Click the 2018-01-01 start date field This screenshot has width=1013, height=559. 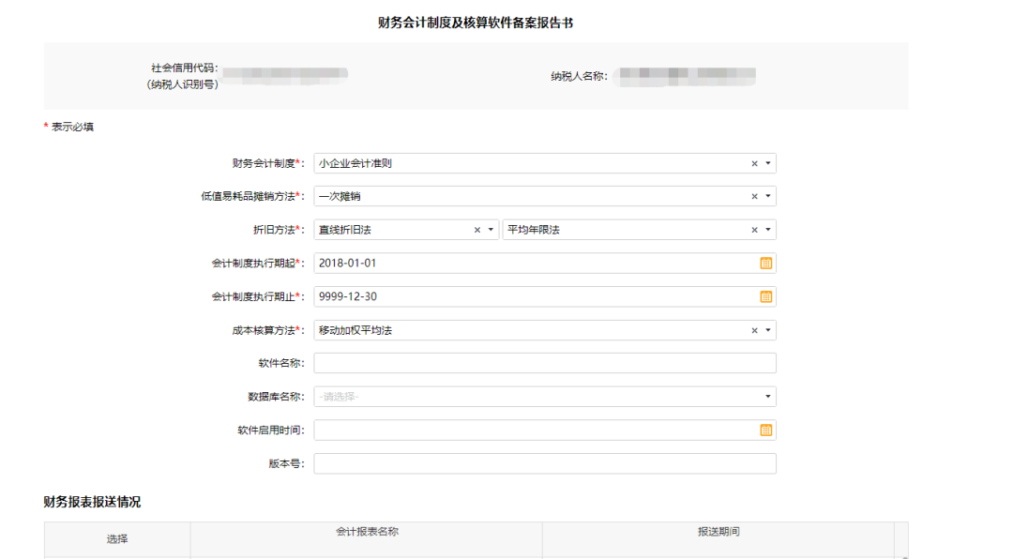point(545,263)
